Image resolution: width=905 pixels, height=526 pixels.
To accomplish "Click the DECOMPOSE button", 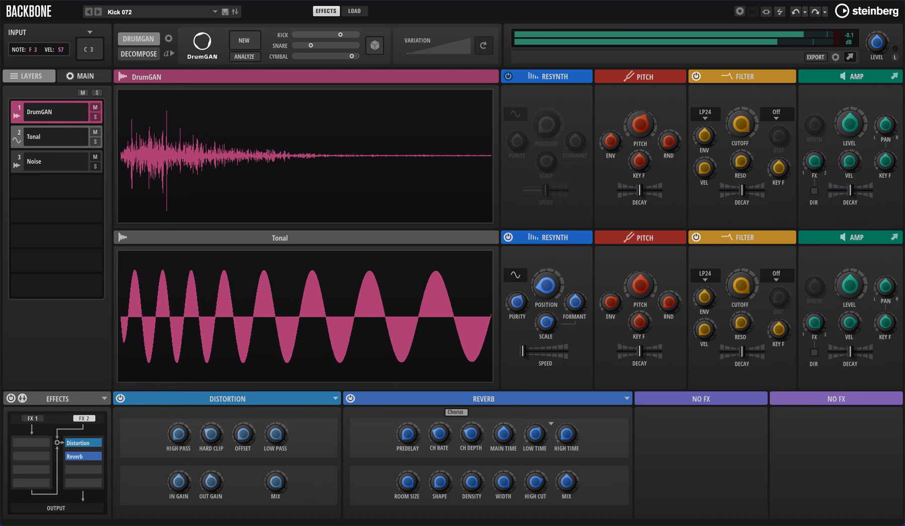I will click(x=139, y=54).
